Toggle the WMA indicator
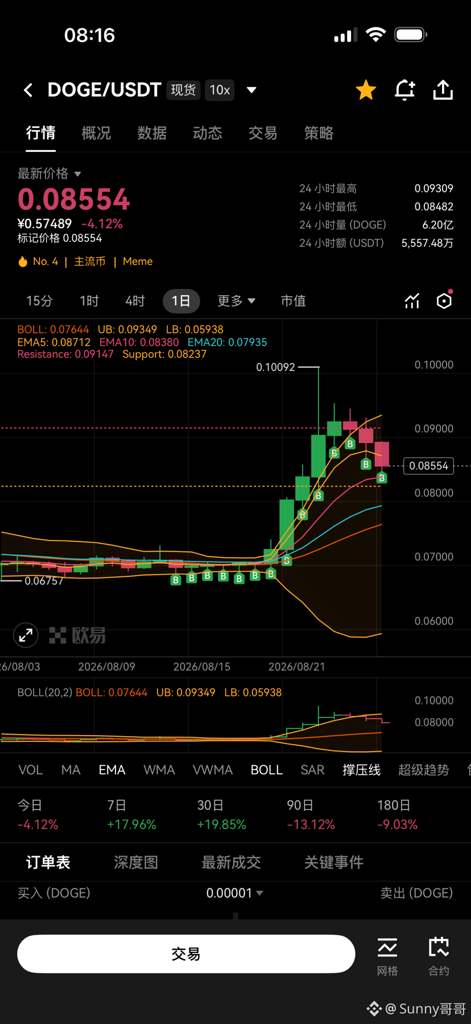The width and height of the screenshot is (471, 1024). coord(159,770)
